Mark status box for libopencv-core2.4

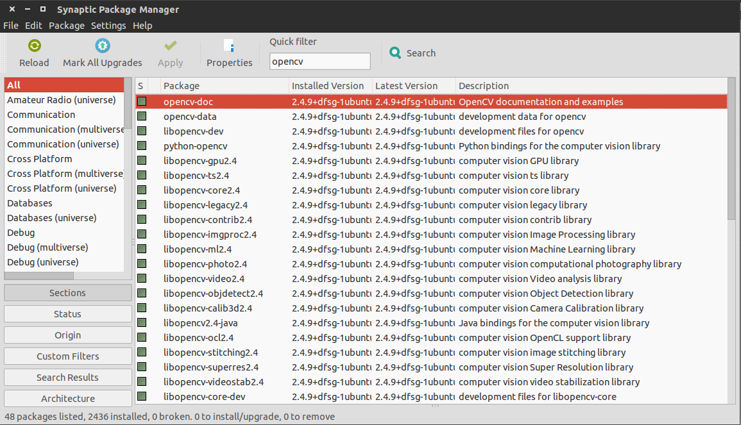(x=142, y=190)
